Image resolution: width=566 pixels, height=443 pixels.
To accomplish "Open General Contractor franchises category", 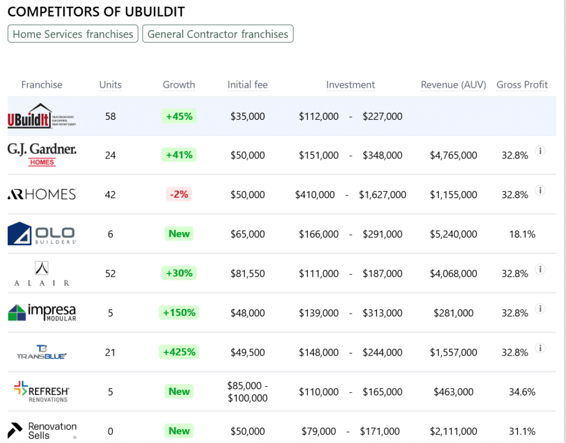I will pyautogui.click(x=218, y=34).
